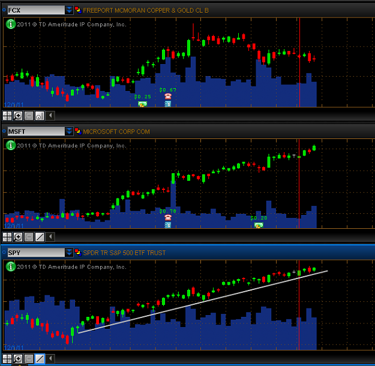
Task: Click the colored squares icon beside FCX
Action: [x=78, y=10]
